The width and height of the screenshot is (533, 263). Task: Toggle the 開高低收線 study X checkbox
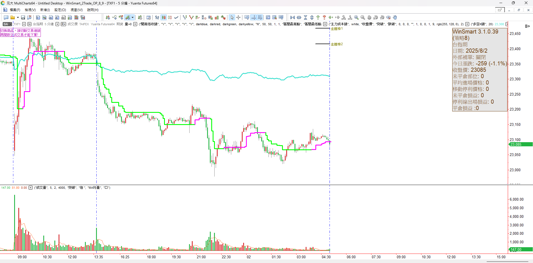135,24
